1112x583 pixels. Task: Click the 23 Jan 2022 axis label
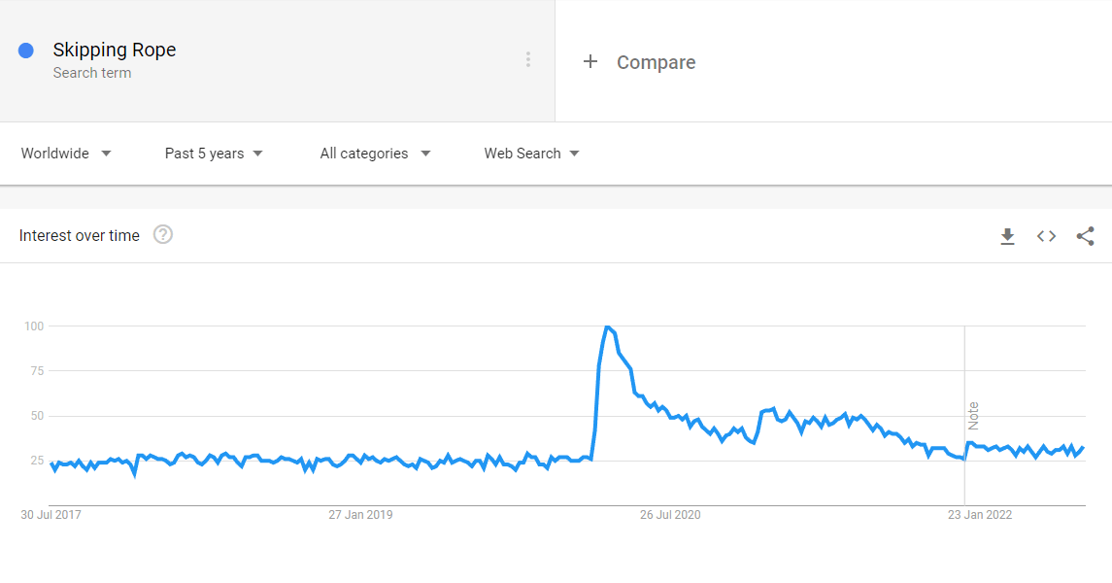(980, 515)
